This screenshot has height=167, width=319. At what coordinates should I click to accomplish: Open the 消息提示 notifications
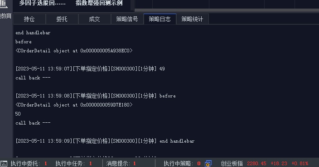click(x=121, y=163)
